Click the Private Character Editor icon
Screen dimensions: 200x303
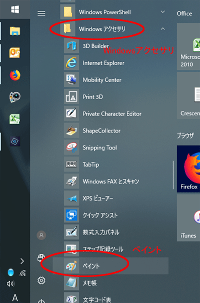pos(71,113)
